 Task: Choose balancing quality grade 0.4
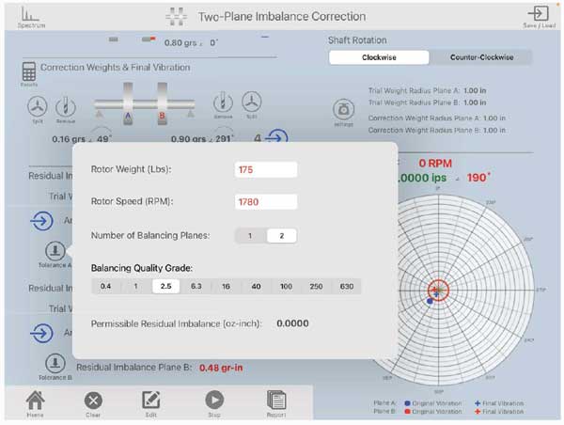click(x=105, y=287)
